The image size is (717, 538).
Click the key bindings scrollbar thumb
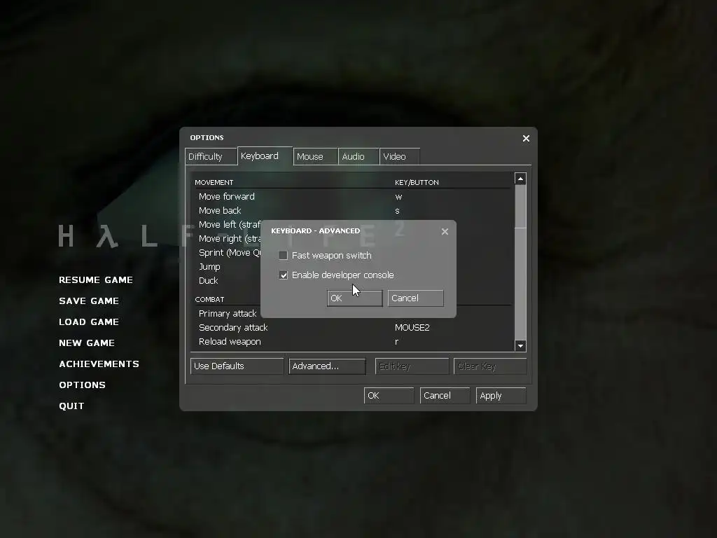520,207
